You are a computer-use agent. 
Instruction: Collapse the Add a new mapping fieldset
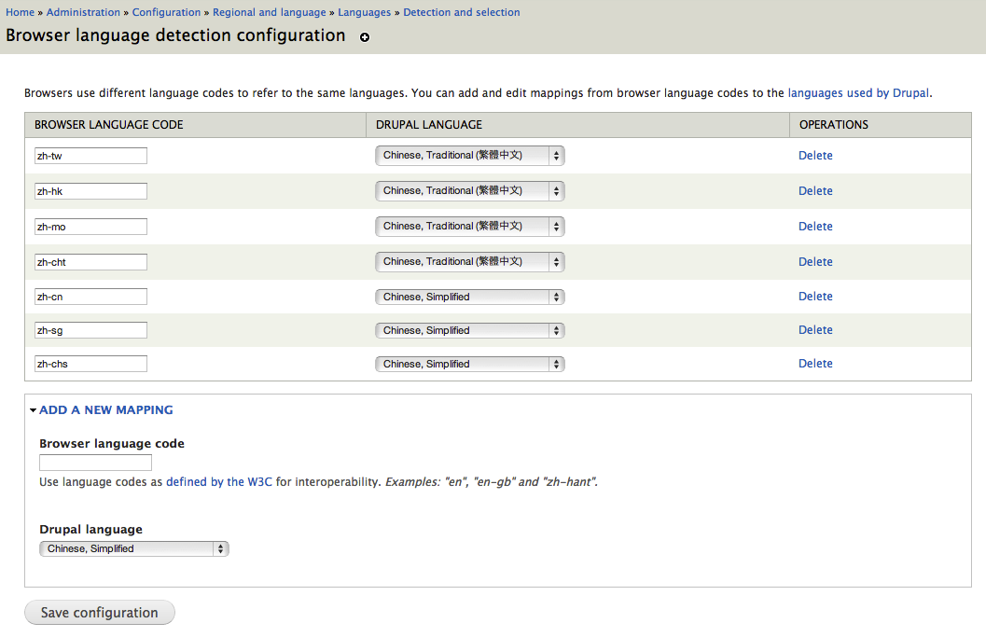105,410
